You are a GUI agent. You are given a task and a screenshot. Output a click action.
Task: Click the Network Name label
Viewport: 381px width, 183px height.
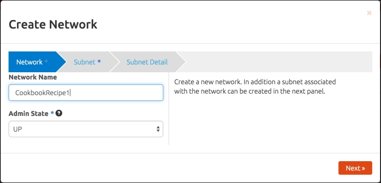pos(33,77)
